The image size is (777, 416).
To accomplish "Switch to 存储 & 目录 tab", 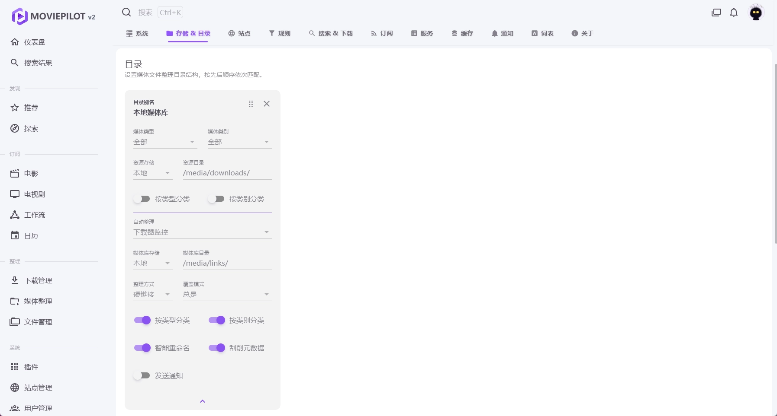I will coord(188,33).
